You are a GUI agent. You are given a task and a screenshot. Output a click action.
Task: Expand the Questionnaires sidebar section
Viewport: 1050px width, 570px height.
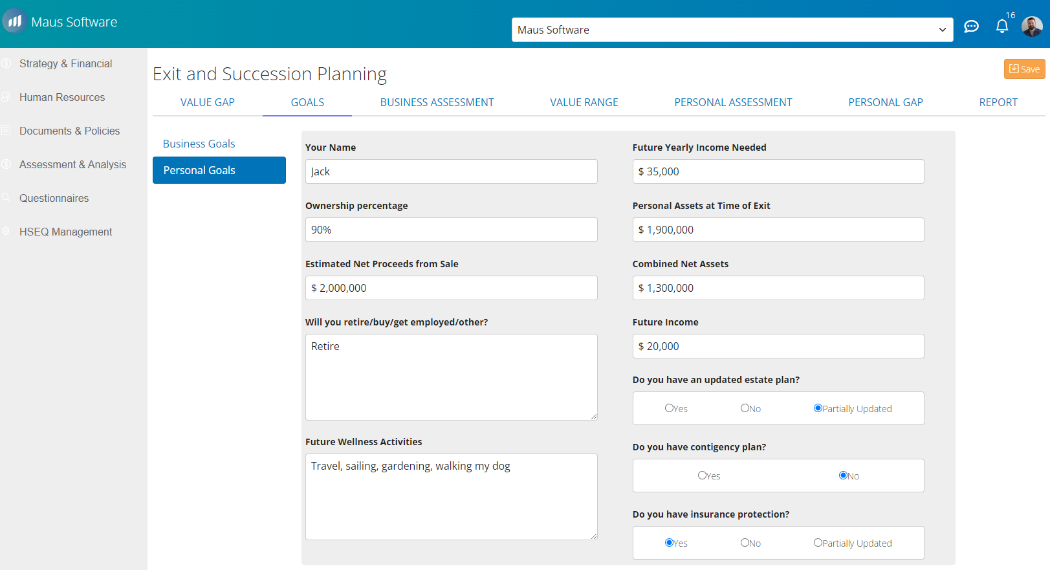54,198
